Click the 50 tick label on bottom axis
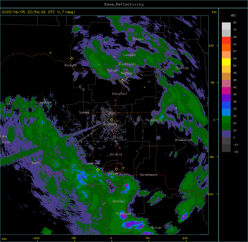Image resolution: width=248 pixels, height=242 pixels. [x=148, y=238]
